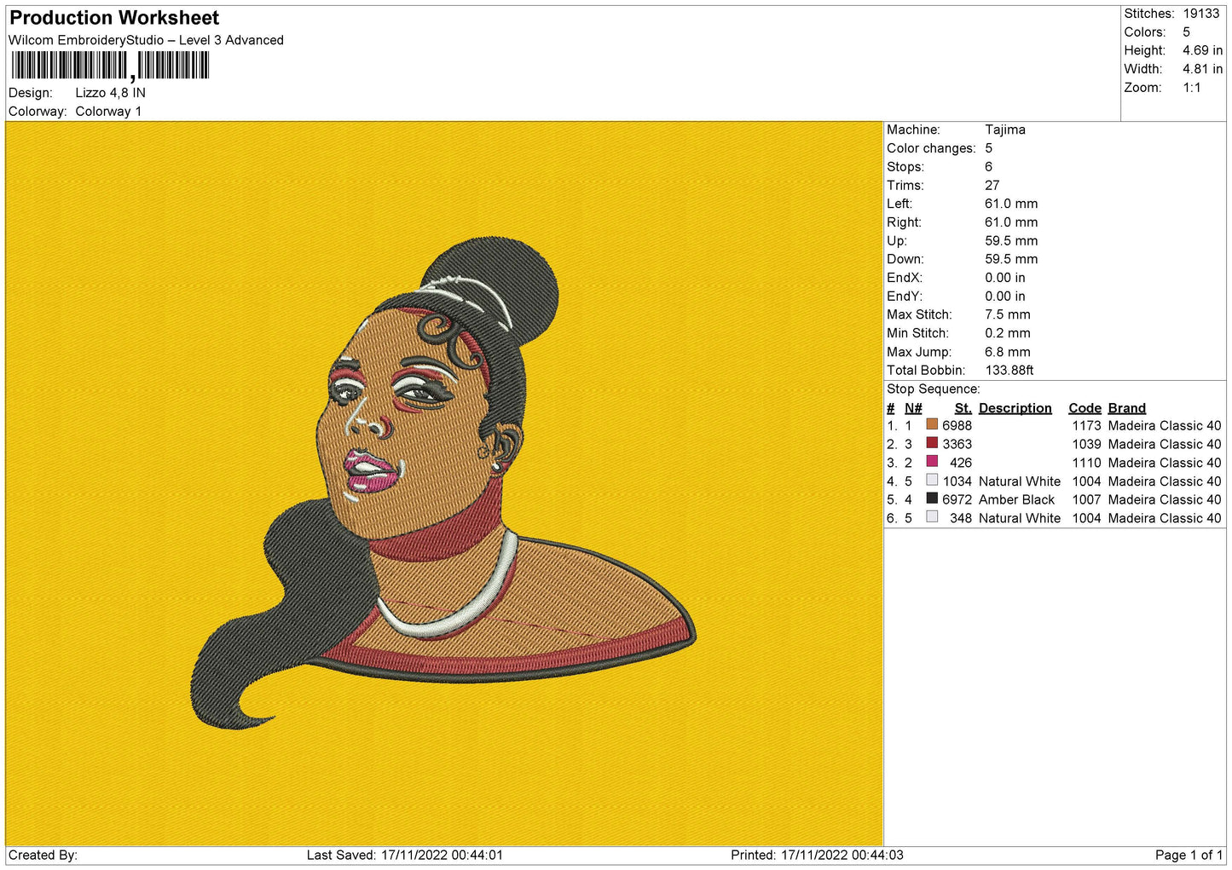Click the stitch count 6988 in row 1
The width and height of the screenshot is (1232, 870).
(957, 426)
